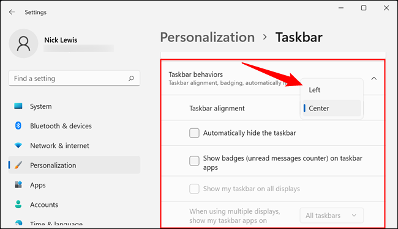The height and width of the screenshot is (229, 398).
Task: Click the back arrow icon
Action: (x=12, y=12)
